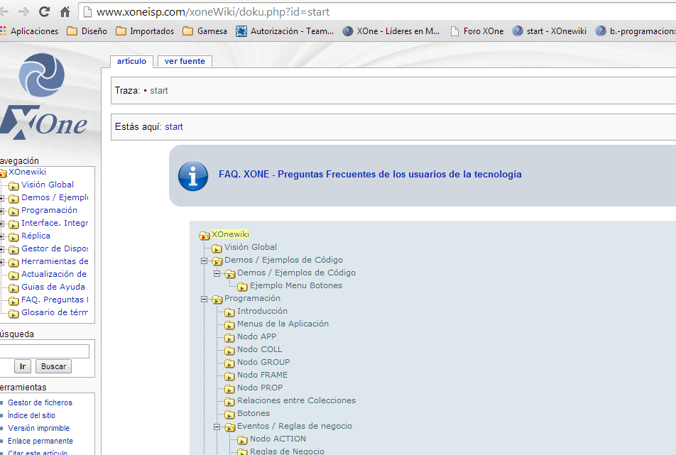Expand Programación in sidebar navigation
The height and width of the screenshot is (455, 676).
click(1, 211)
